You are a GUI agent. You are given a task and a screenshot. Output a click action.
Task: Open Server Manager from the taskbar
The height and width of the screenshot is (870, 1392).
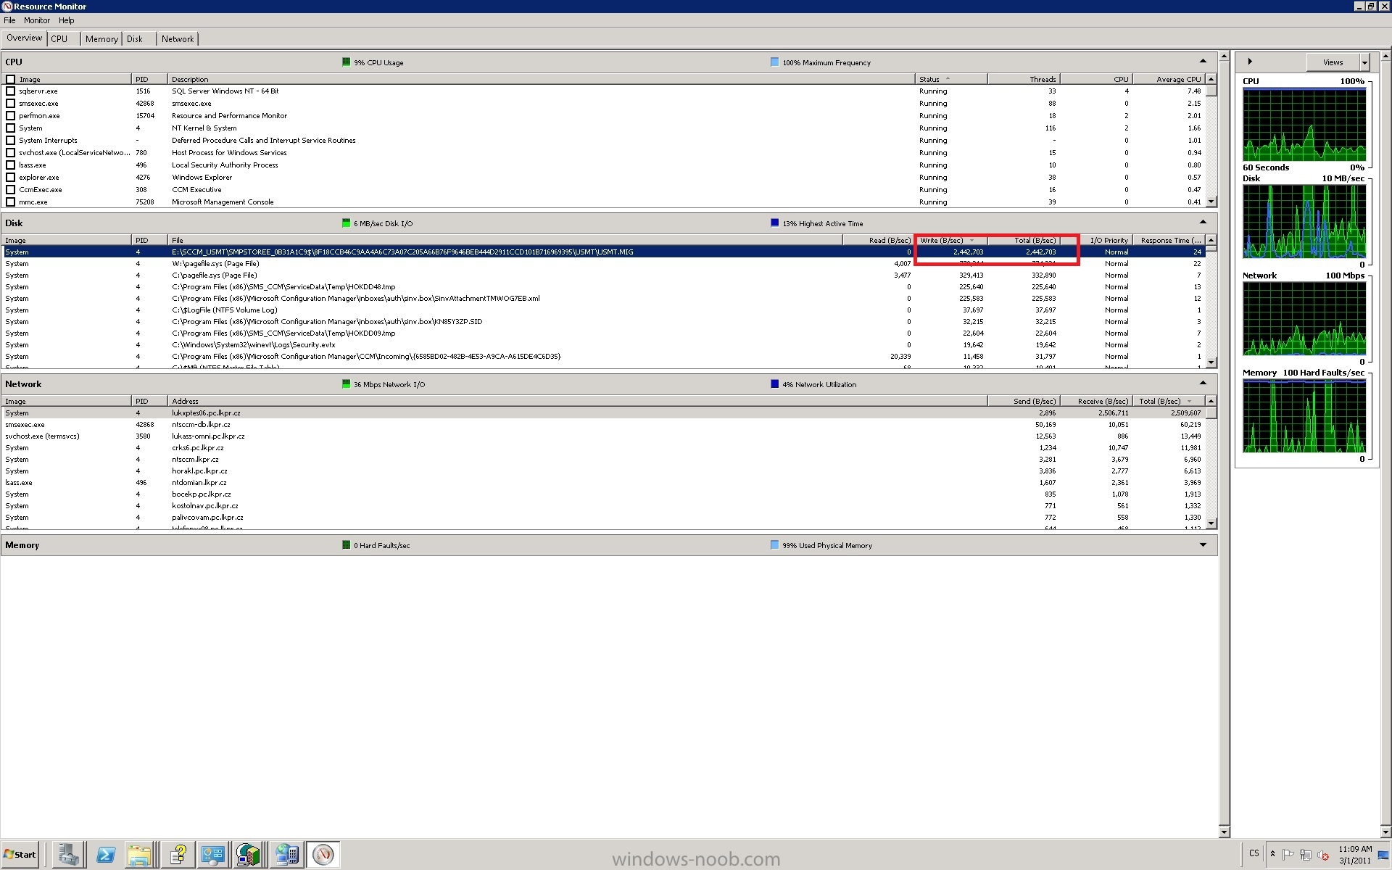pyautogui.click(x=69, y=854)
